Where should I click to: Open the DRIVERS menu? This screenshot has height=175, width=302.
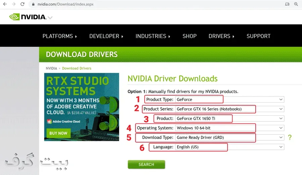(221, 36)
